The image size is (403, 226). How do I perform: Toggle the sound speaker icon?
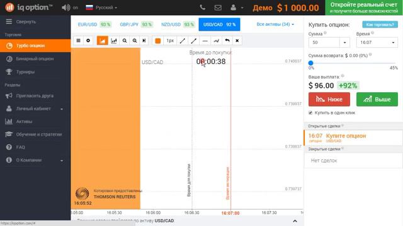(66, 8)
